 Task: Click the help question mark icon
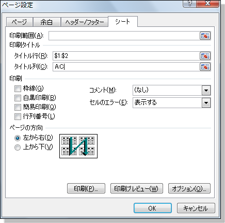[x=189, y=4]
